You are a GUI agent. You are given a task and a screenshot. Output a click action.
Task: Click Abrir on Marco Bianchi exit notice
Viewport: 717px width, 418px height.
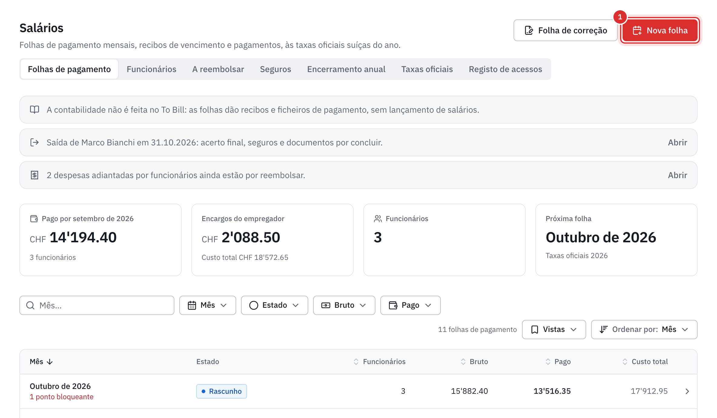click(x=677, y=142)
